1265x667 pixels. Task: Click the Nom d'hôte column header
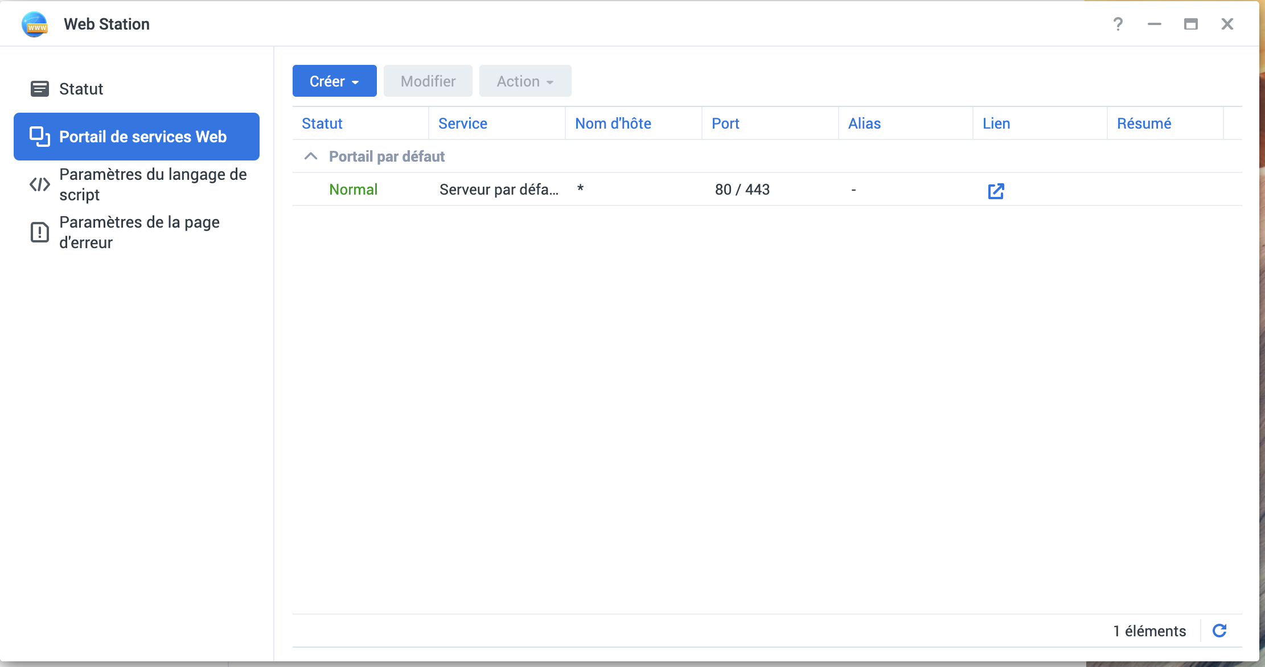[x=613, y=123]
